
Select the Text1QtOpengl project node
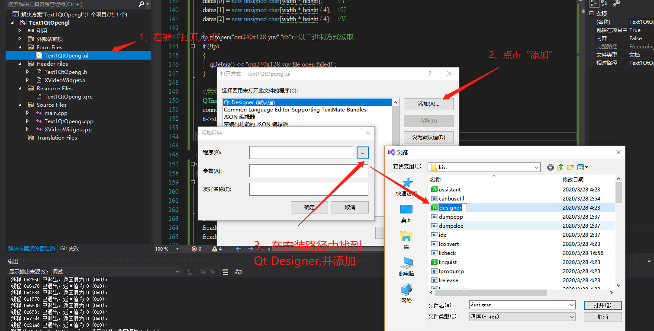point(49,22)
